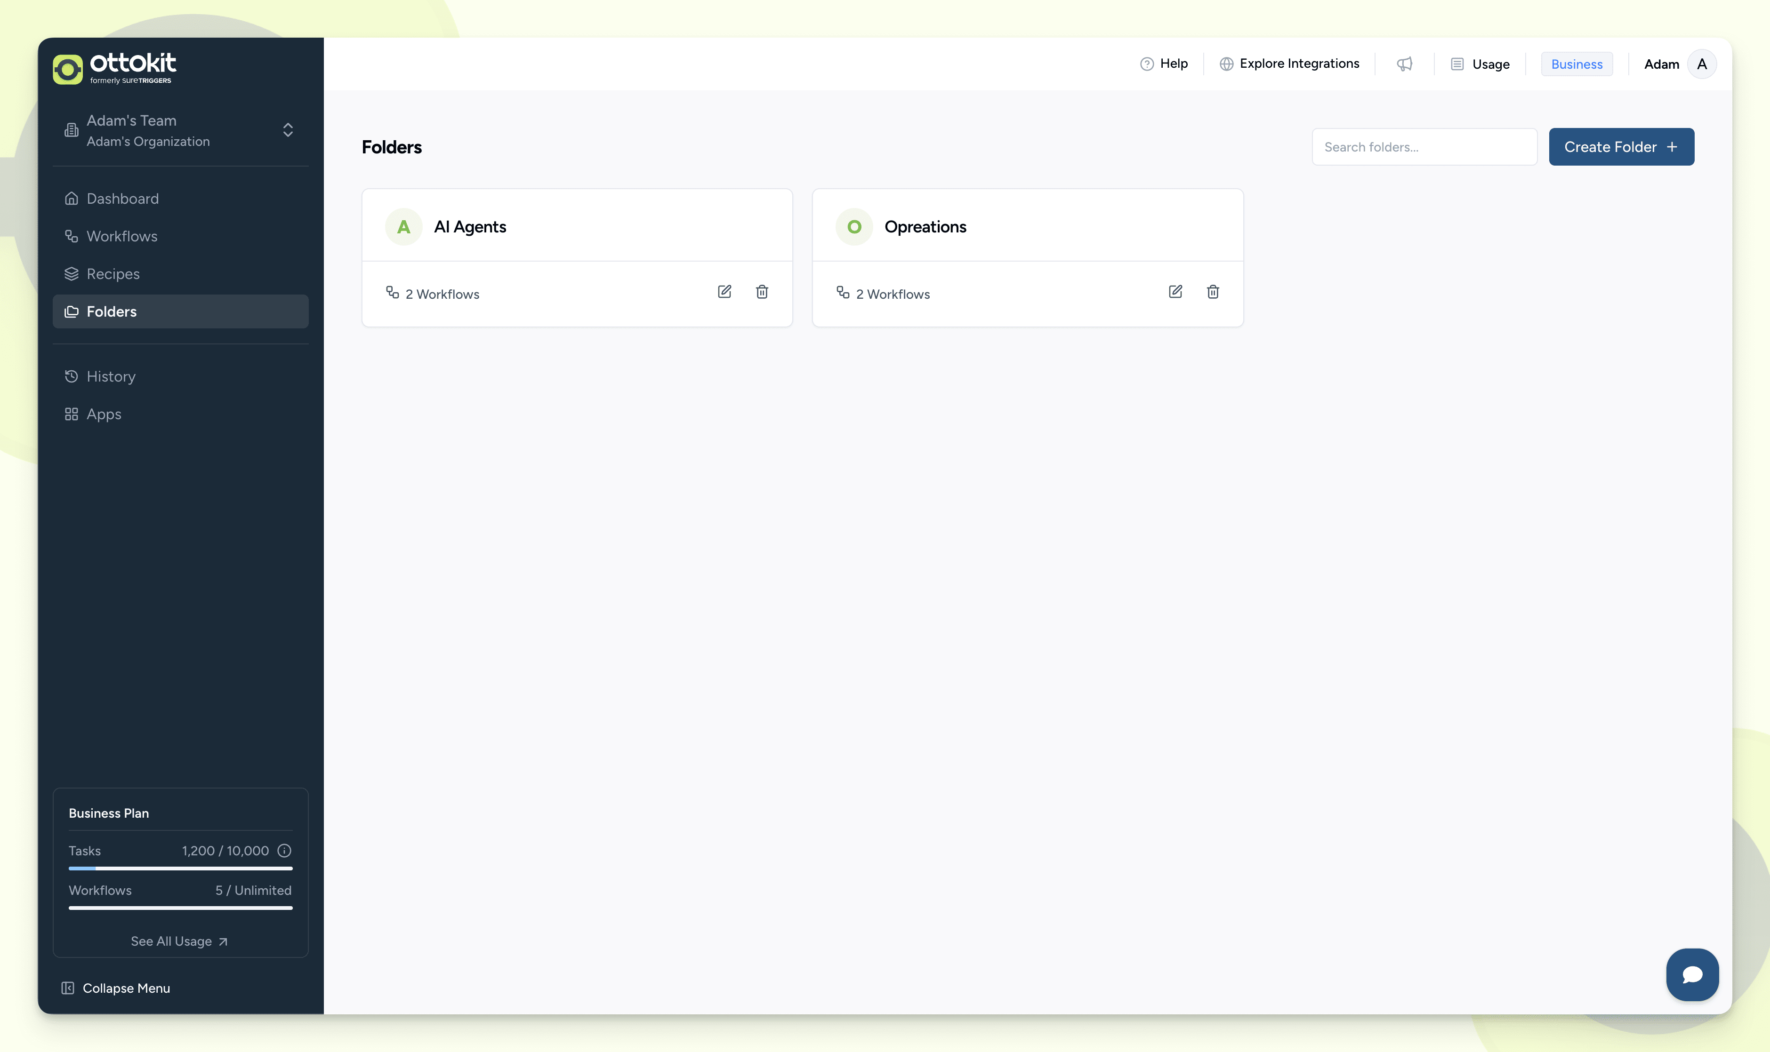The height and width of the screenshot is (1052, 1770).
Task: Navigate to Recipes section
Action: pos(113,274)
